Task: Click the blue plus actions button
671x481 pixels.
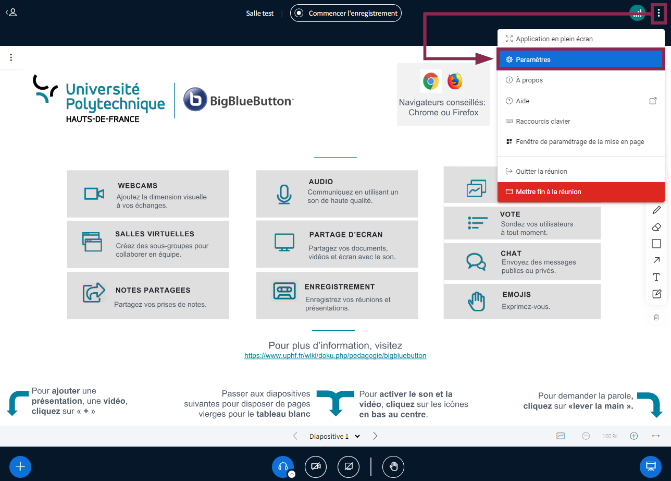Action: pos(20,466)
